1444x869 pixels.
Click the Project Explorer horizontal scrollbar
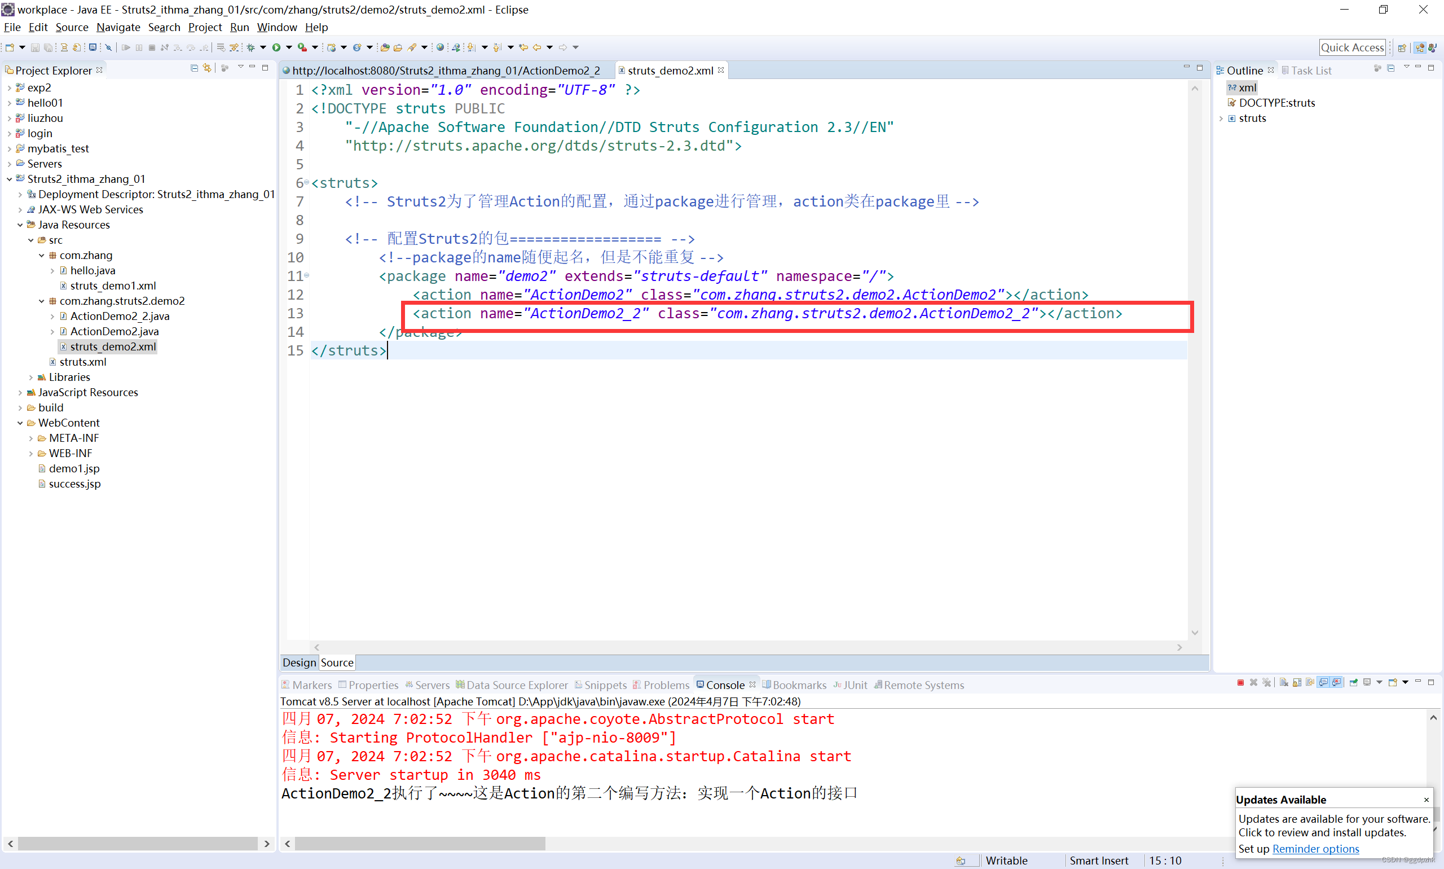tap(138, 843)
